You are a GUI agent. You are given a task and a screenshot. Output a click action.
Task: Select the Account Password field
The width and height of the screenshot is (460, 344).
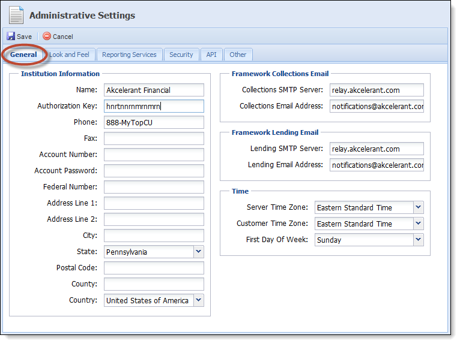point(154,171)
